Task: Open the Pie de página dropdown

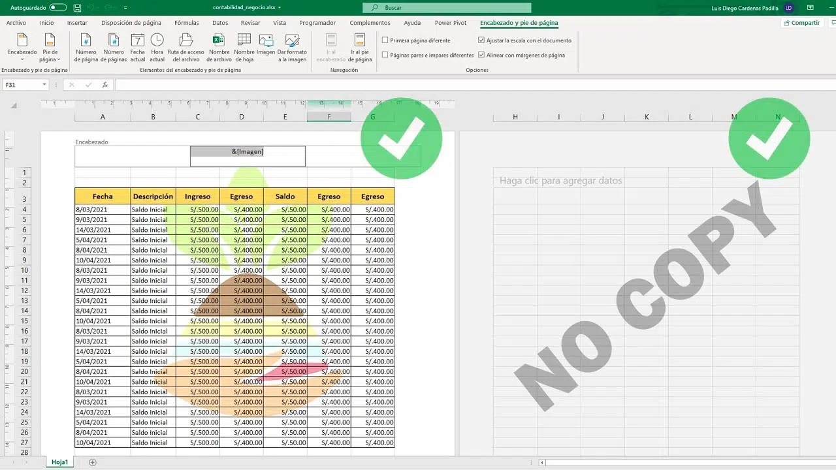Action: point(50,48)
